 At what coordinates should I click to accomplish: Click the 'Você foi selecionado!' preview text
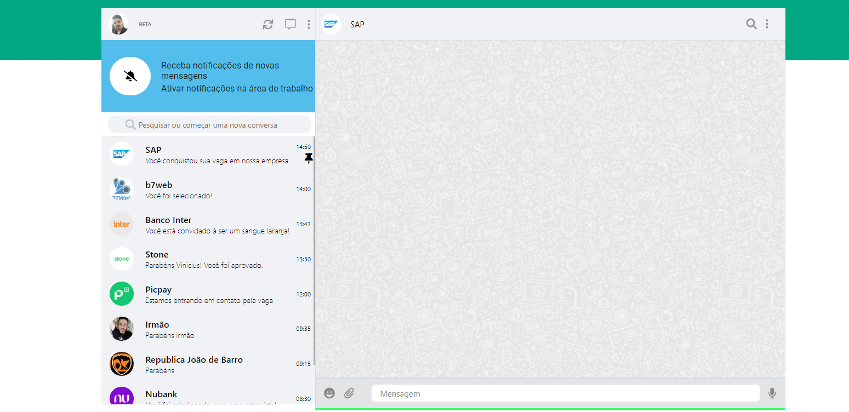point(179,196)
